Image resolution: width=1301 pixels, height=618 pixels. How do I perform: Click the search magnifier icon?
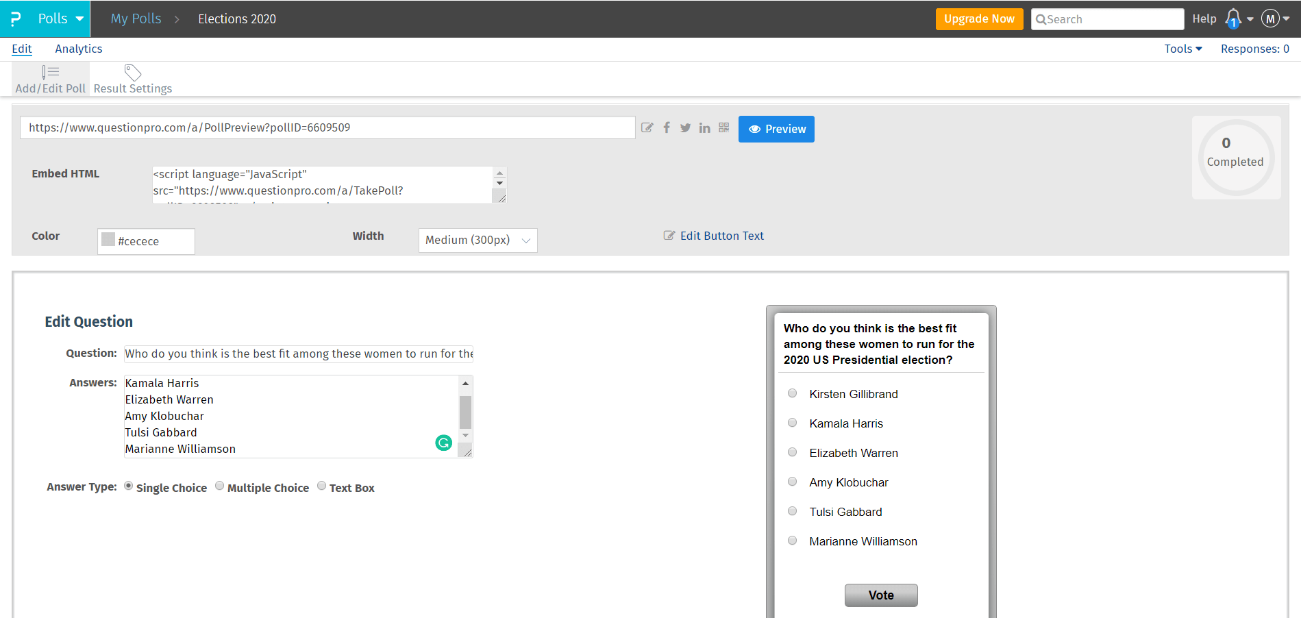coord(1041,19)
